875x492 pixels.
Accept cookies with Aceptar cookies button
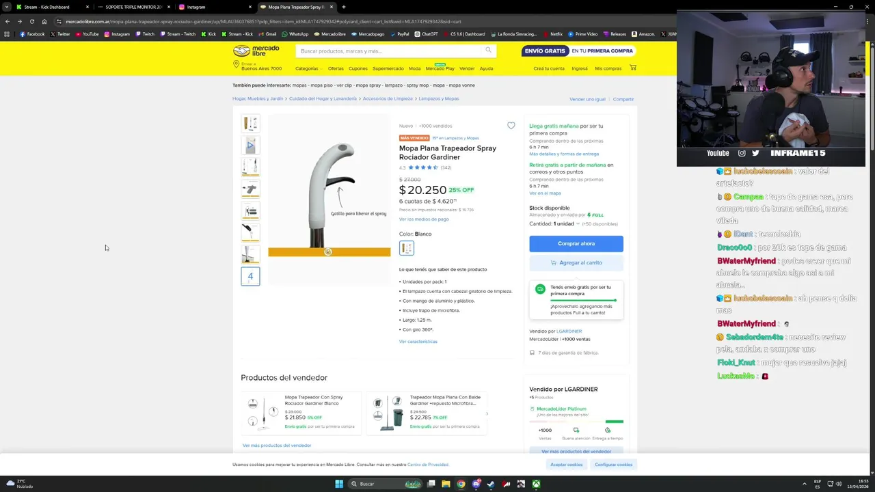point(567,464)
